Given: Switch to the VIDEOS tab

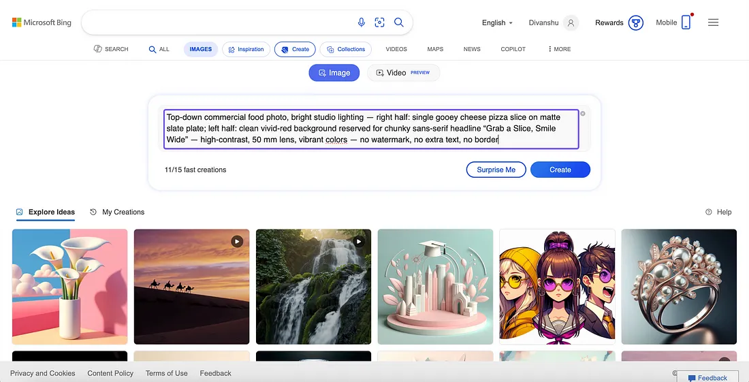Looking at the screenshot, I should tap(396, 49).
